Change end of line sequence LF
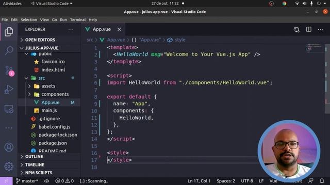The height and width of the screenshot is (185, 330). click(261, 181)
